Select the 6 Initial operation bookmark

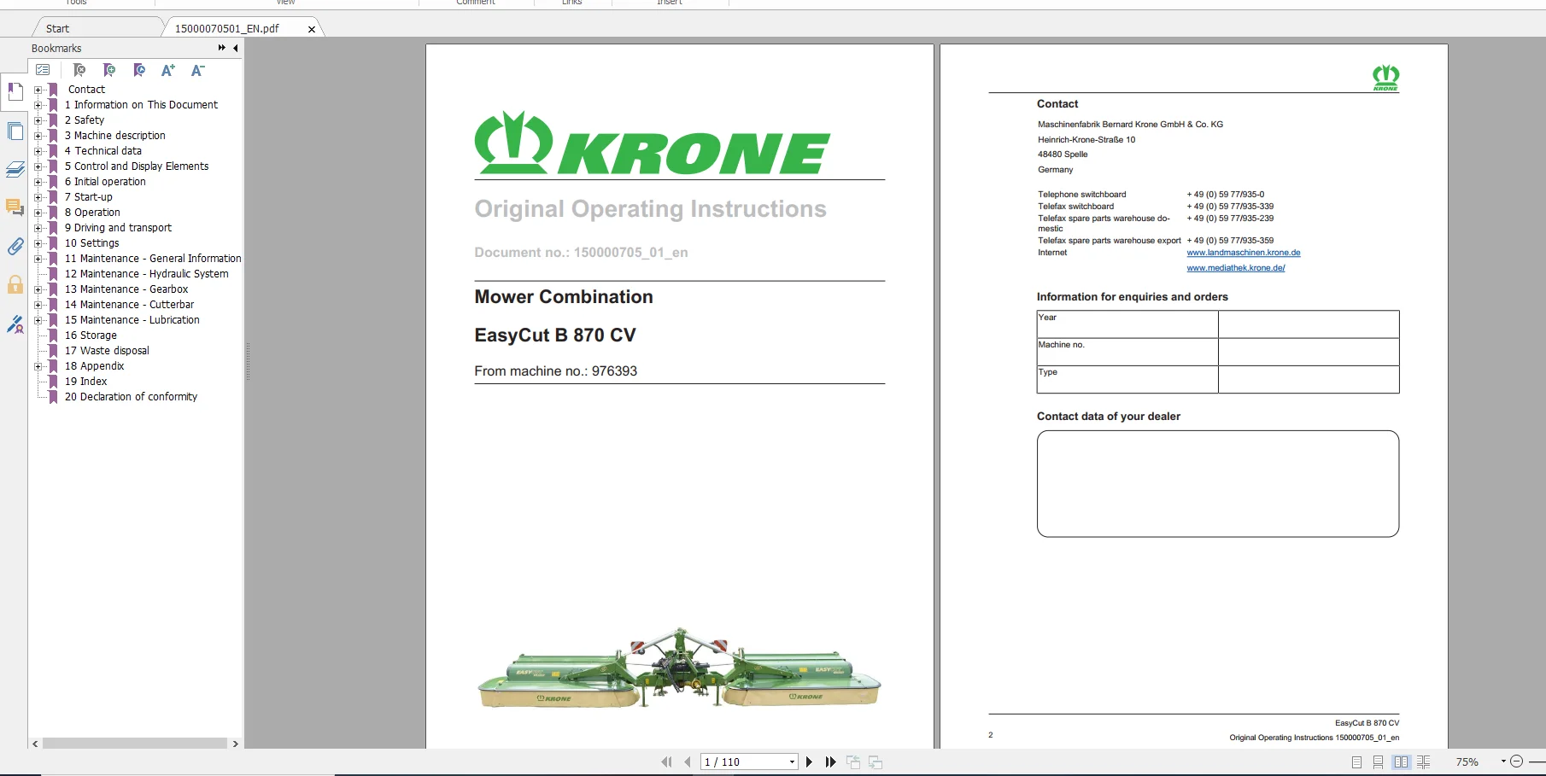(x=105, y=182)
